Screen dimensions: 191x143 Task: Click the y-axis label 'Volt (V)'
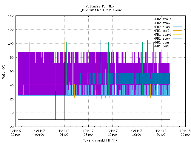click(4, 72)
